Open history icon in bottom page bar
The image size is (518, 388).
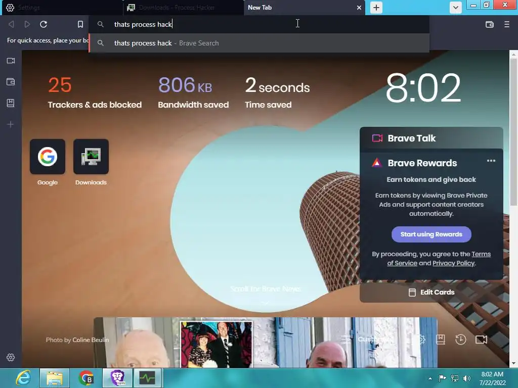[x=460, y=339]
